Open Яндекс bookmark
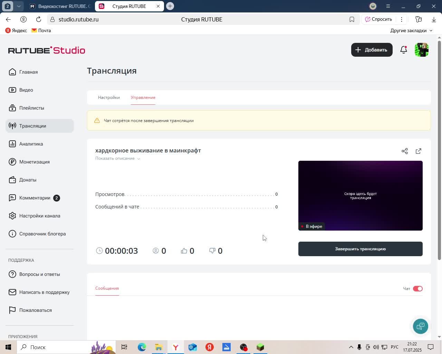Image resolution: width=442 pixels, height=354 pixels. click(x=16, y=30)
